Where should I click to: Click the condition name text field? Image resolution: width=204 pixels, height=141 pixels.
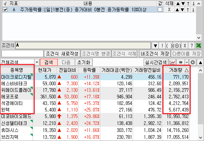pos(23,54)
